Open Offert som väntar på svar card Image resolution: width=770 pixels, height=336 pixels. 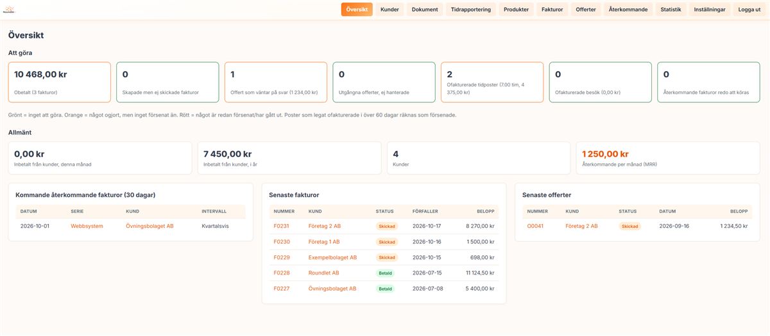276,83
